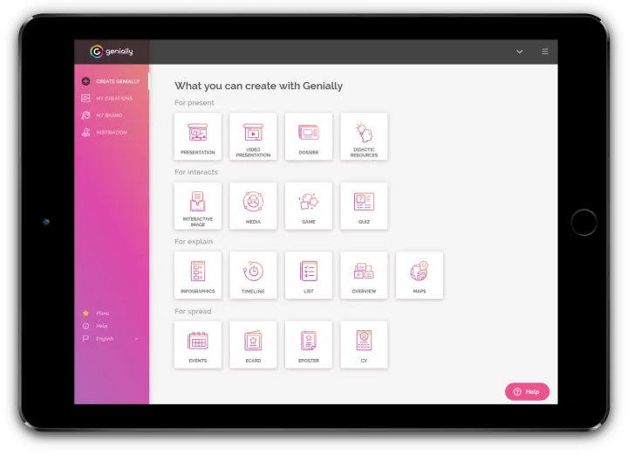Open the Didactic Resources tile
This screenshot has height=455, width=628.
(x=364, y=136)
